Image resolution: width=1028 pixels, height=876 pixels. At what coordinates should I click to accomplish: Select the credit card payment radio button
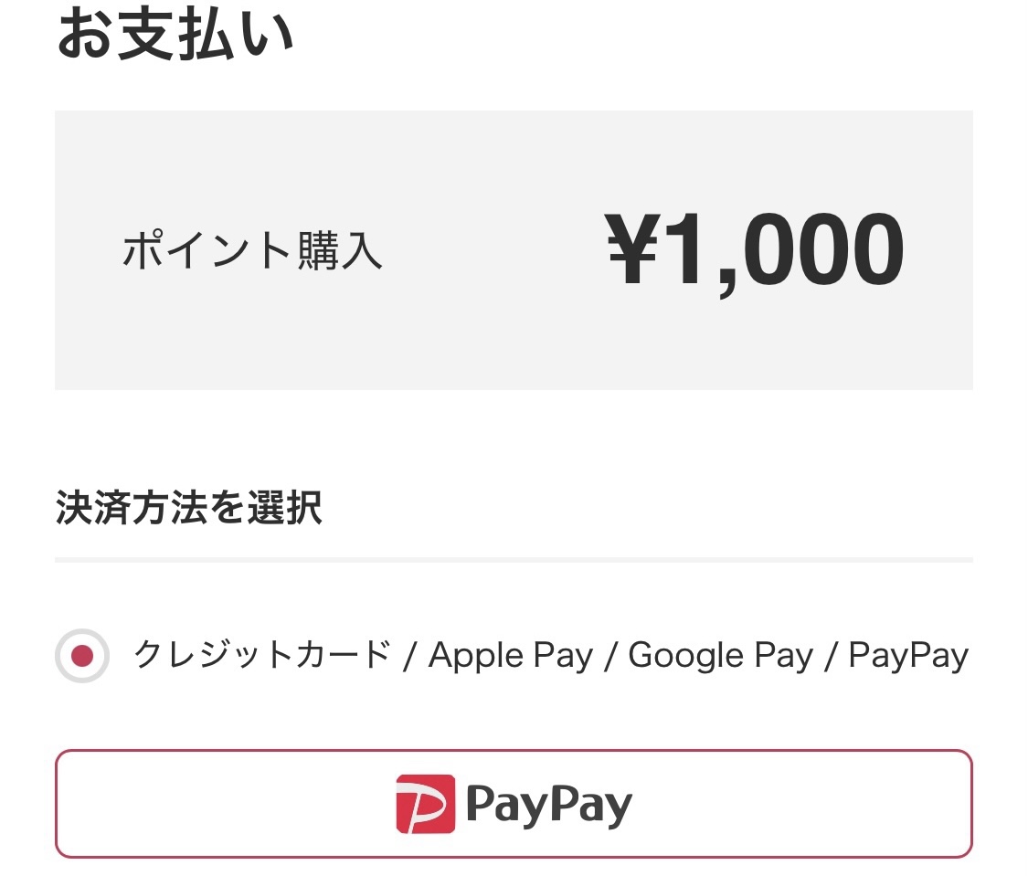click(x=82, y=655)
